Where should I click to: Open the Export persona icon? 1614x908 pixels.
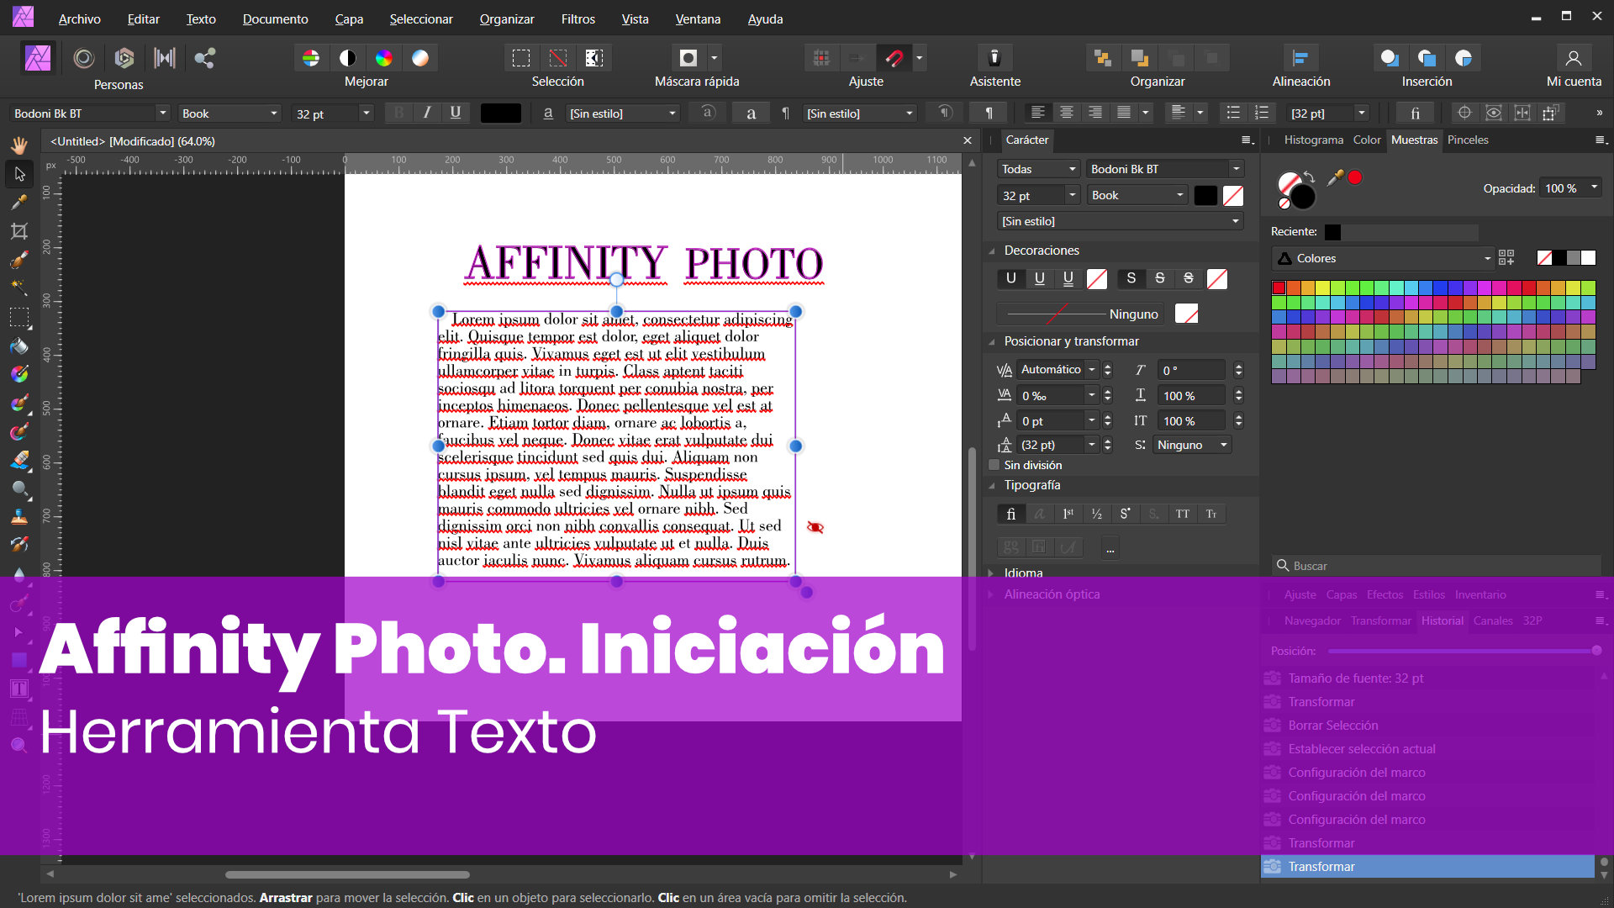click(204, 58)
